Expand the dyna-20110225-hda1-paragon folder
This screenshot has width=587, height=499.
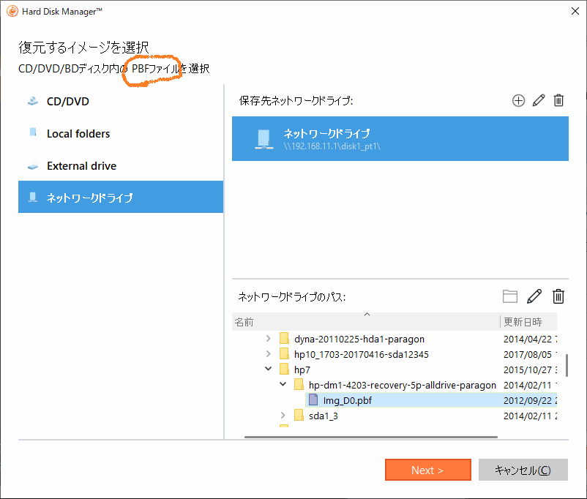pyautogui.click(x=269, y=338)
